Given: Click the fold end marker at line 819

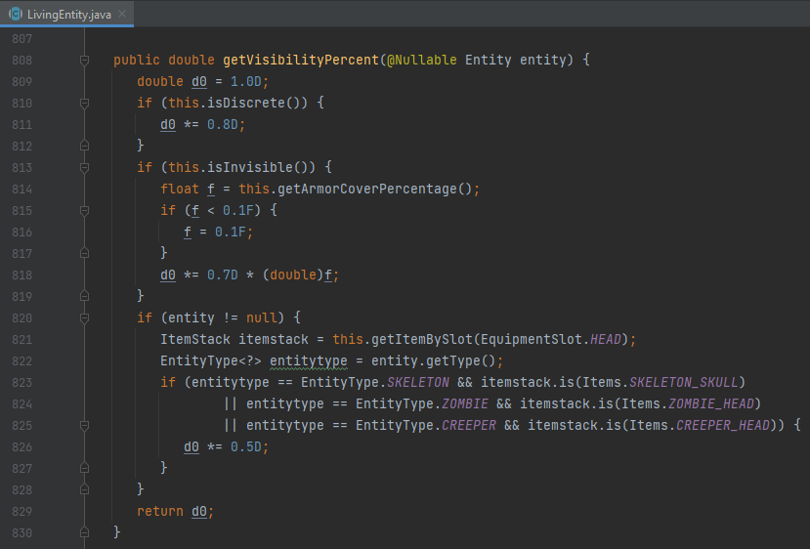Looking at the screenshot, I should coord(84,296).
